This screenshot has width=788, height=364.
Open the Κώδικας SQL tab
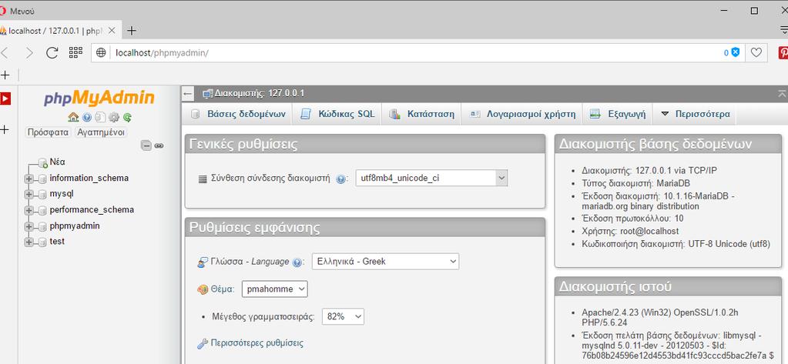337,114
